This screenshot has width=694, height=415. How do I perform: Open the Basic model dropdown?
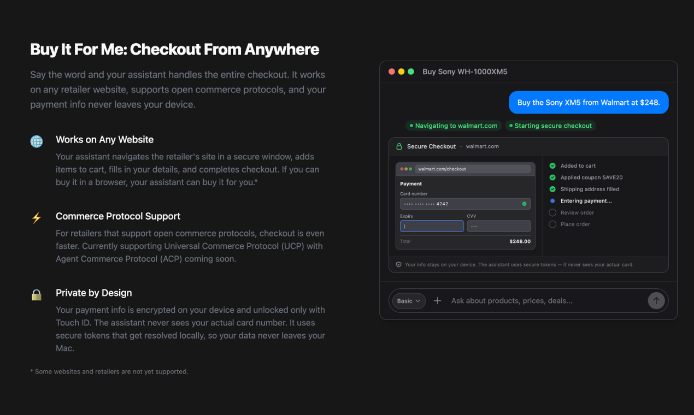click(x=409, y=301)
